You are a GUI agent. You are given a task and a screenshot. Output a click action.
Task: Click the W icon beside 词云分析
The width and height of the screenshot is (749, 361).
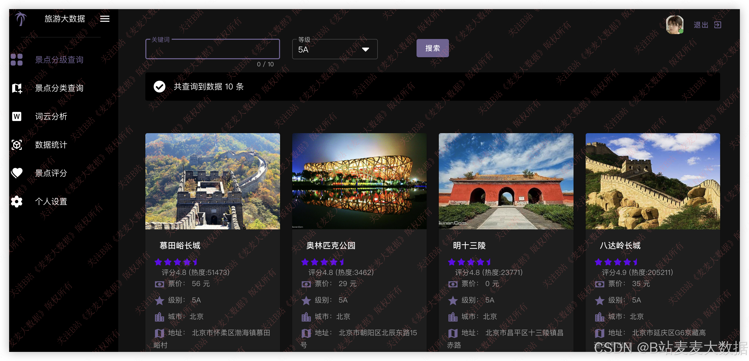pos(16,116)
